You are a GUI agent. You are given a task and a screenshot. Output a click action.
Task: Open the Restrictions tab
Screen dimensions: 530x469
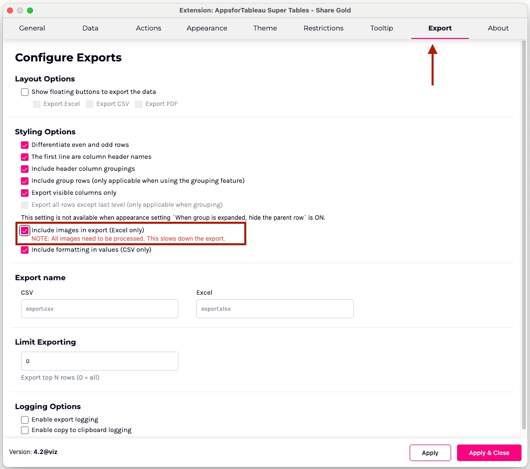[x=323, y=28]
